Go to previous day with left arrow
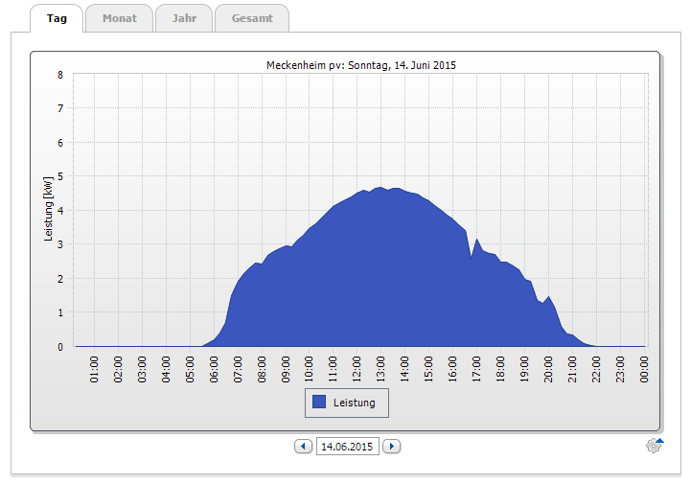 pyautogui.click(x=304, y=446)
